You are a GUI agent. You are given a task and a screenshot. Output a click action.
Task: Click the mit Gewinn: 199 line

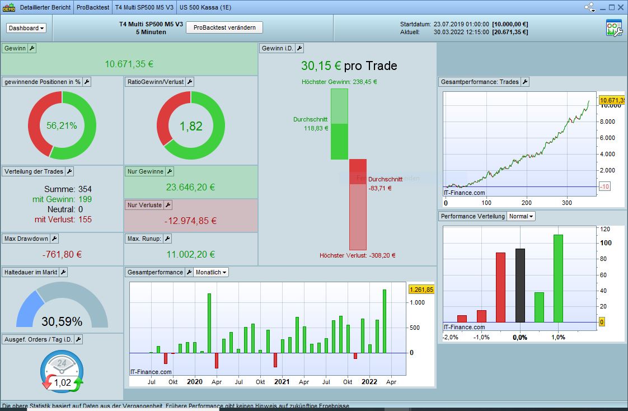(62, 199)
